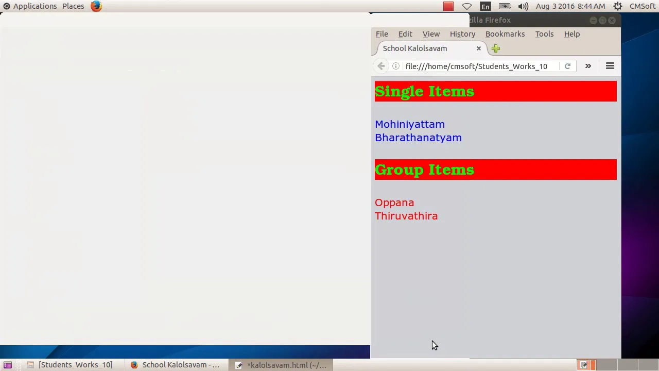Viewport: 659px width, 371px height.
Task: Click the Group Items heading
Action: click(424, 170)
